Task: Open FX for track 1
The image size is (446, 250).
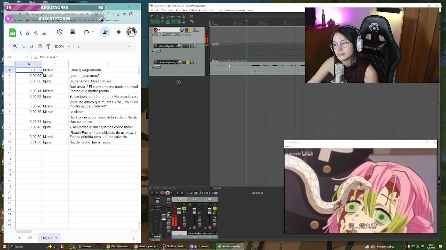Action: 194,30
